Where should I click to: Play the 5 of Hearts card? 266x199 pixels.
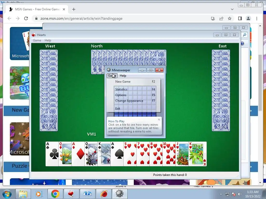[130, 154]
